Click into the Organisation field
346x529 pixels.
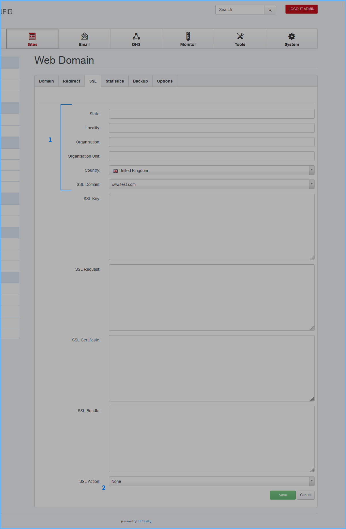pyautogui.click(x=212, y=142)
